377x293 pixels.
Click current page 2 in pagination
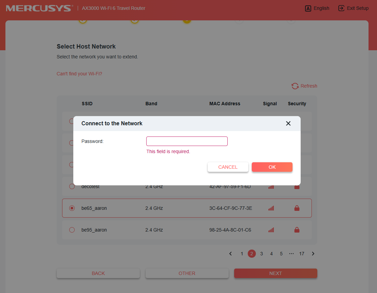click(x=252, y=254)
